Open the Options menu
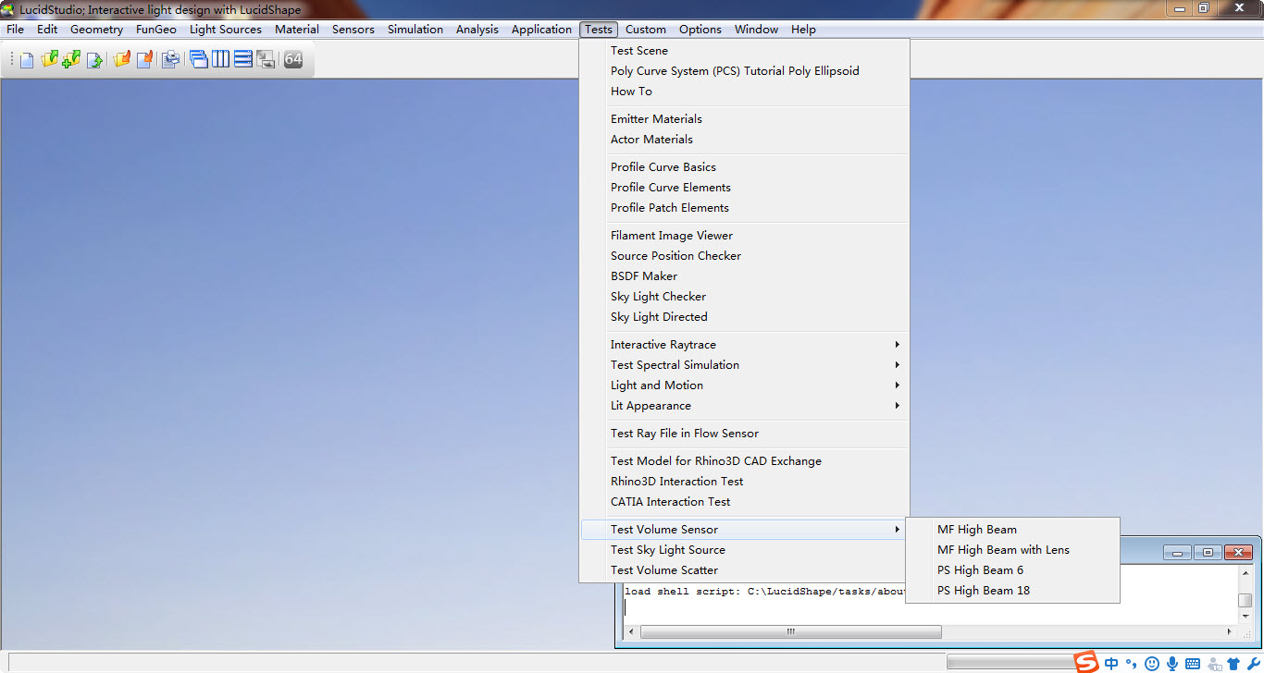 700,30
